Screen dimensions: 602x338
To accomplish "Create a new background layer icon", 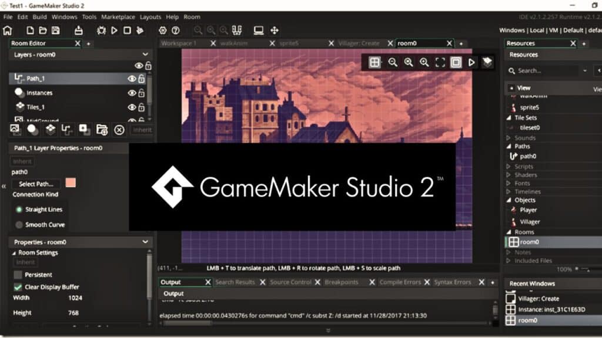I will click(x=15, y=129).
